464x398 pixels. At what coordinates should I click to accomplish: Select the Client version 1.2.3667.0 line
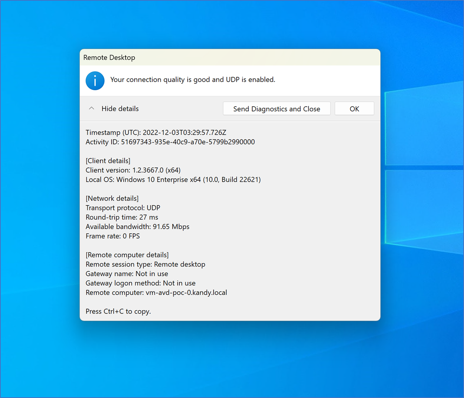click(x=133, y=170)
